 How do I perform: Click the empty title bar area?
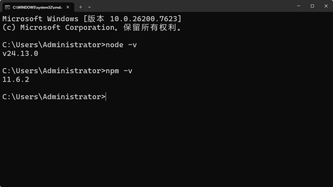191,6
